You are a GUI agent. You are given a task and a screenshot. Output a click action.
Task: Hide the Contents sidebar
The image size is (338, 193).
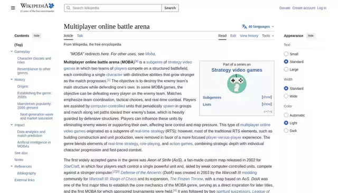coord(36,36)
